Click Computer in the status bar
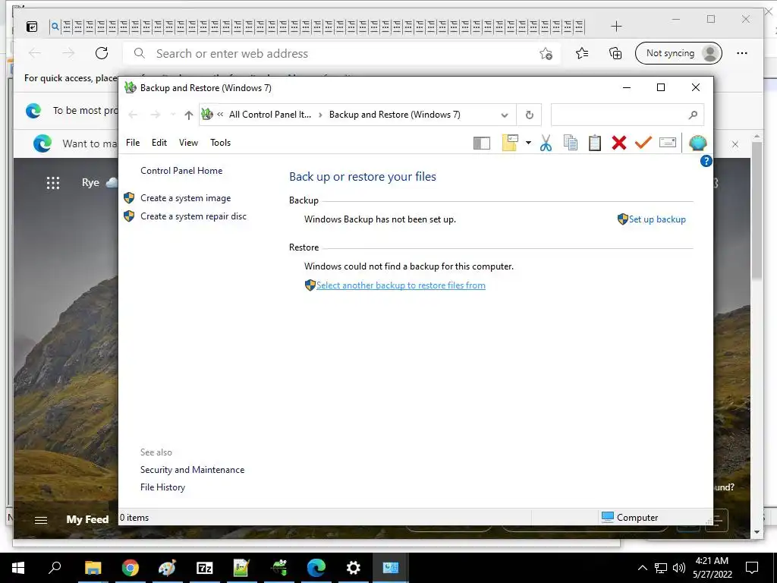The image size is (777, 583). click(637, 518)
